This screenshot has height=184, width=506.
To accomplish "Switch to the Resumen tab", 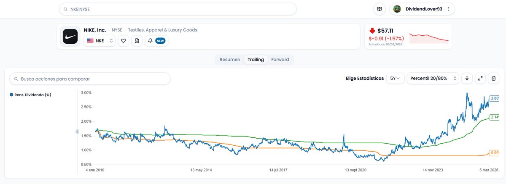I will 230,60.
